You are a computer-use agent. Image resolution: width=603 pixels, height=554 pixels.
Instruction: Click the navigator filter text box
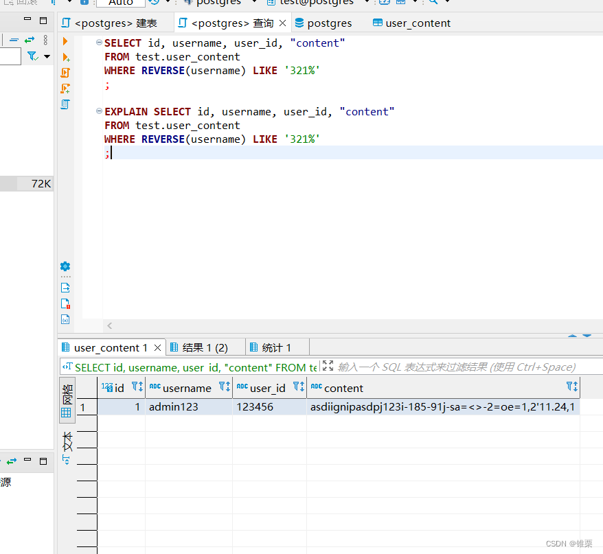[10, 56]
